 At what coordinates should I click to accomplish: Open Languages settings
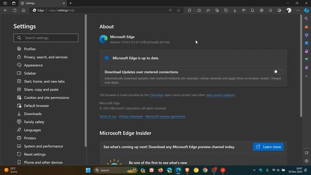pos(33,130)
